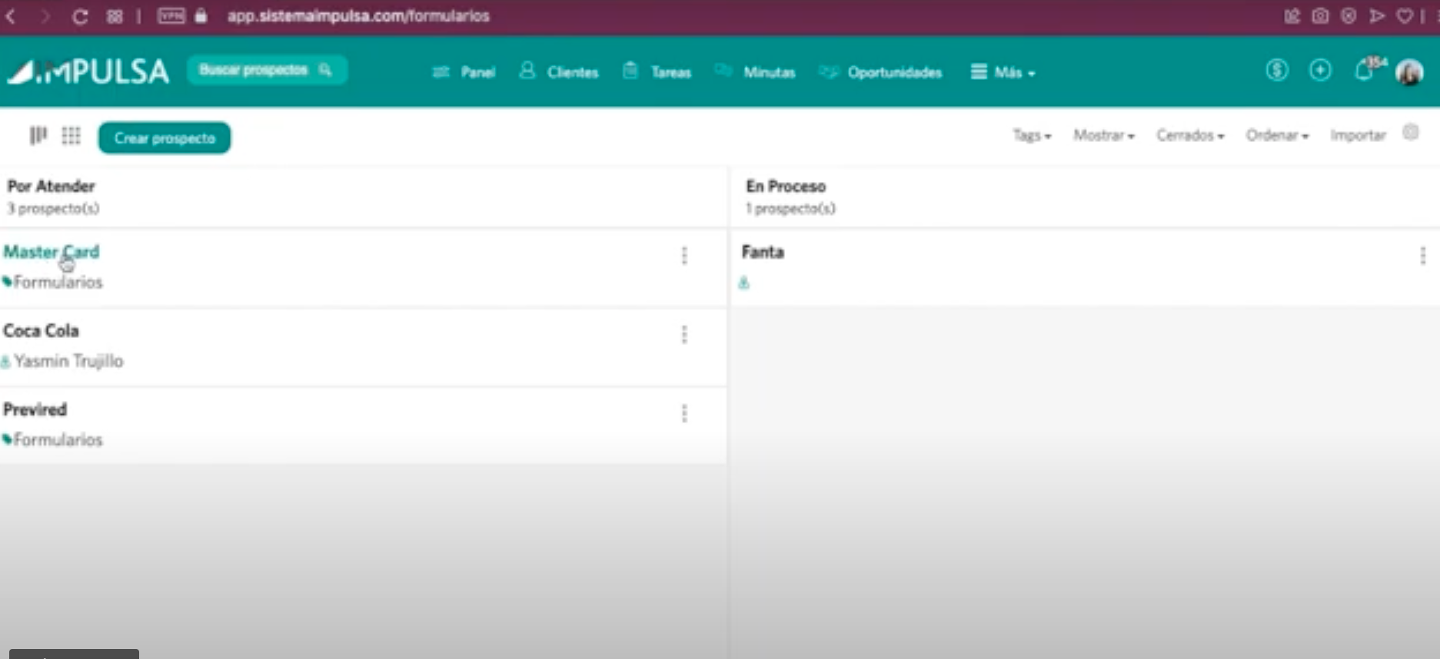Screen dimensions: 1440x659
Task: Open the Oportunidades menu item
Action: click(881, 72)
